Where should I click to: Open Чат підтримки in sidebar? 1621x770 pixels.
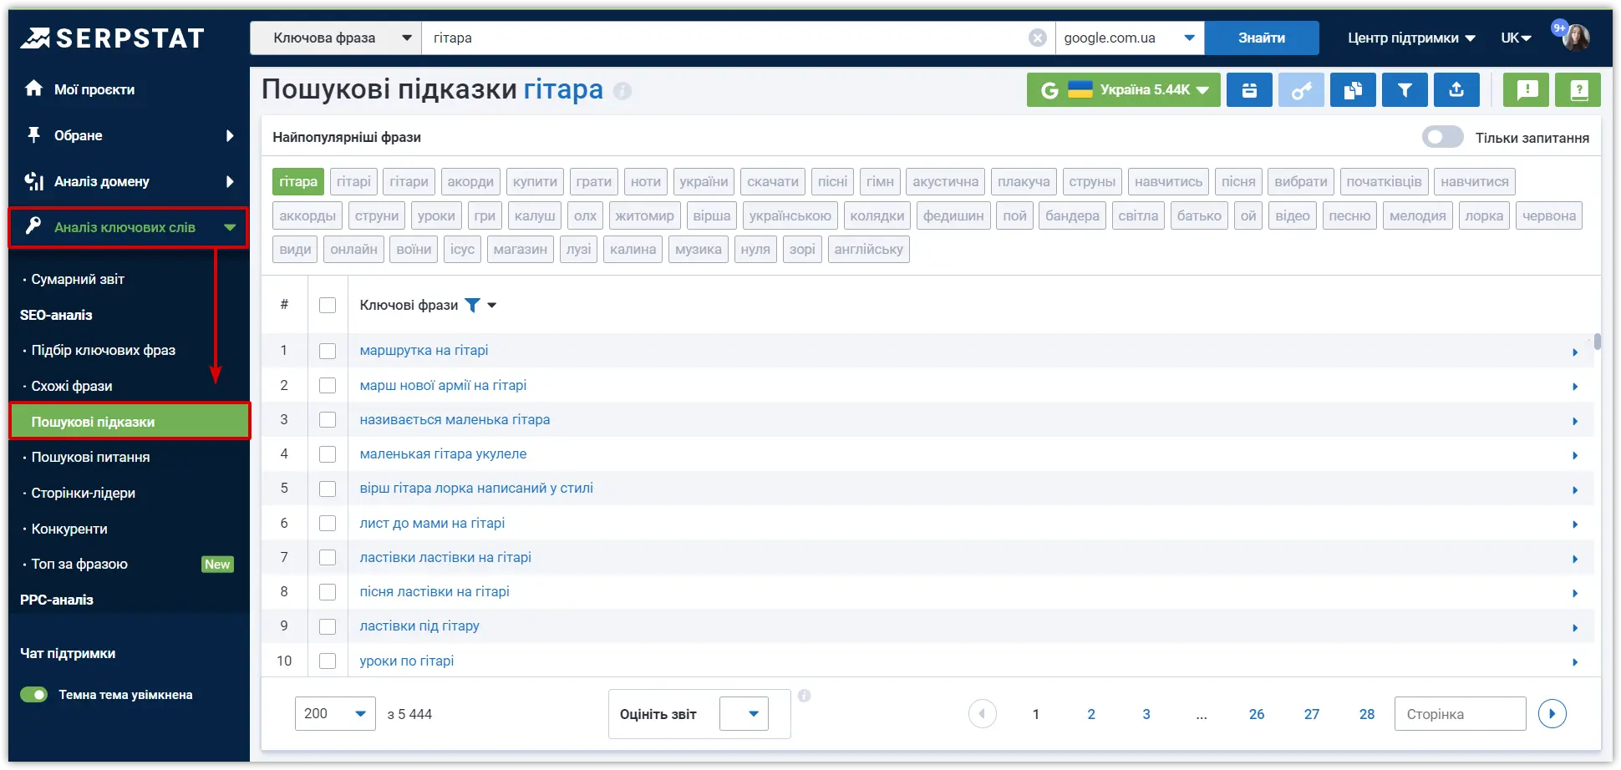point(68,653)
